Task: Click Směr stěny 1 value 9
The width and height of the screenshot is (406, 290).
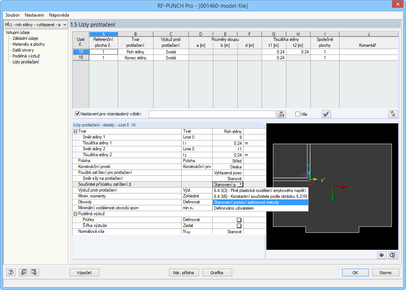Action: tap(228, 137)
